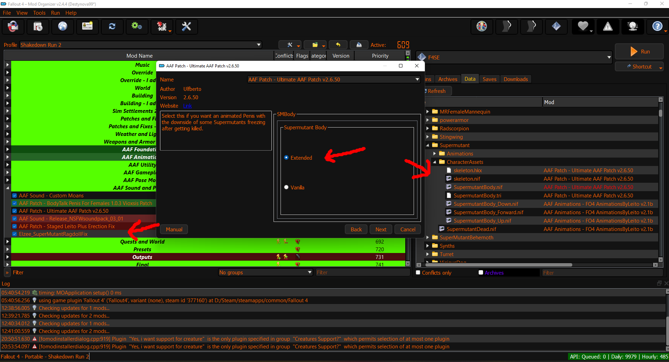
Task: Click the Manual install button
Action: tap(174, 229)
